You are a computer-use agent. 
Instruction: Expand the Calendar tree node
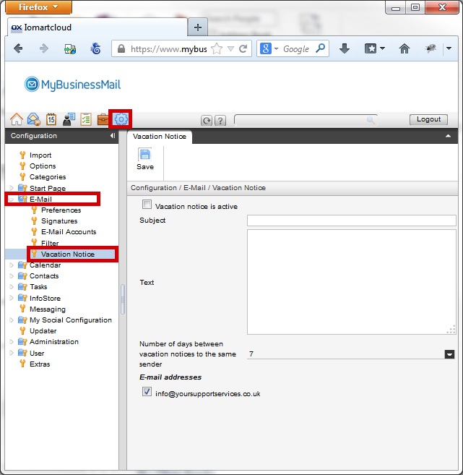(12, 265)
